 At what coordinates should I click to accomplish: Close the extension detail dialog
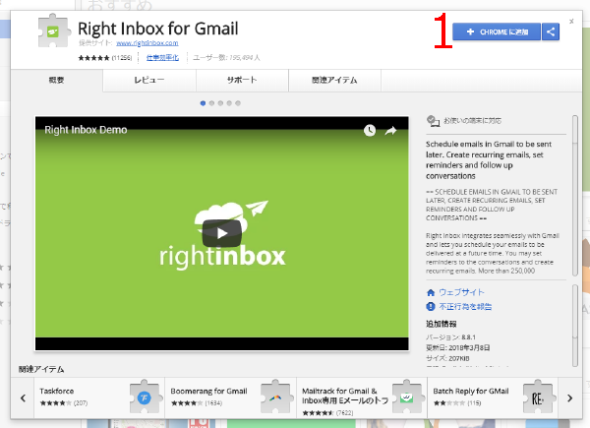(x=571, y=22)
